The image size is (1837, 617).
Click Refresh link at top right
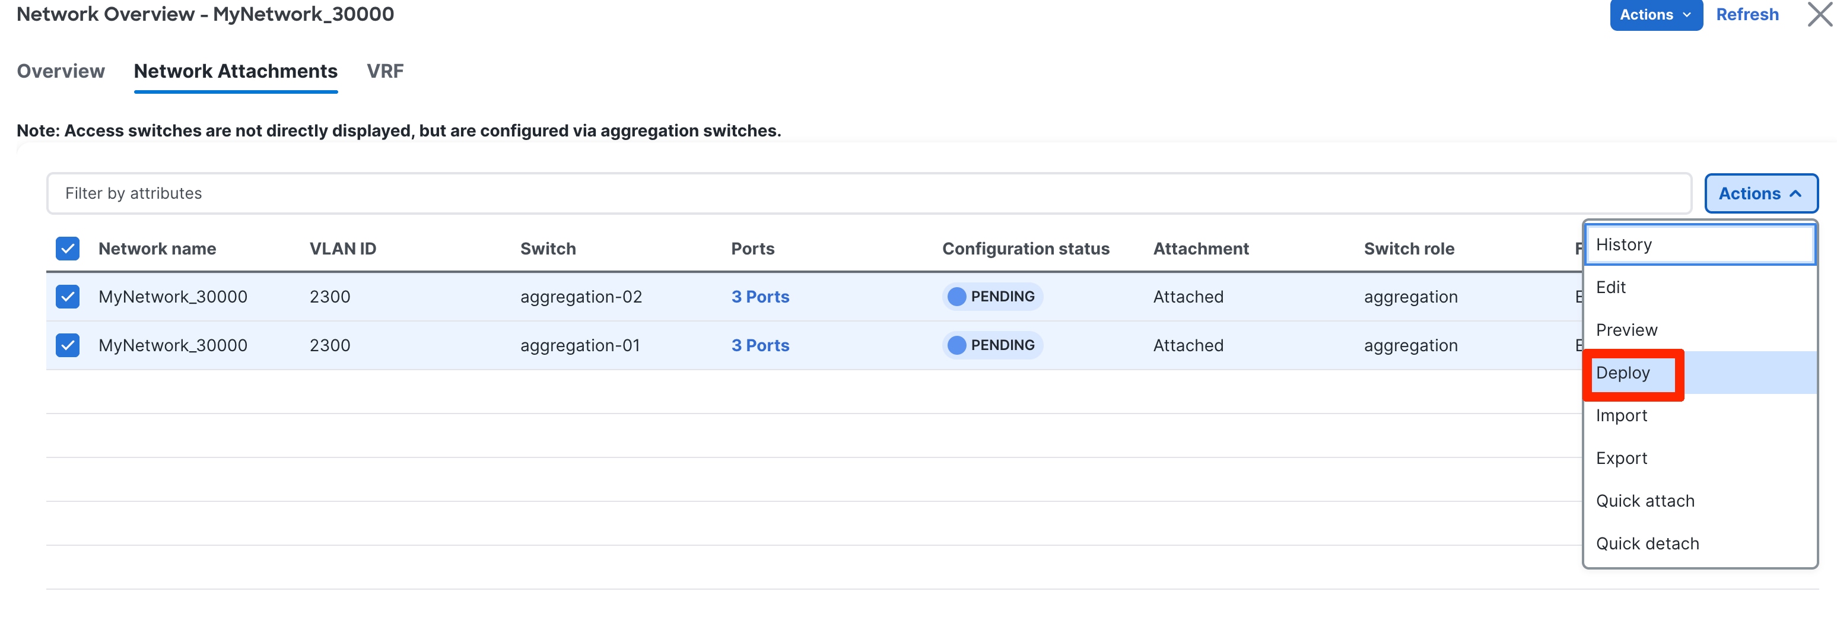pos(1747,15)
